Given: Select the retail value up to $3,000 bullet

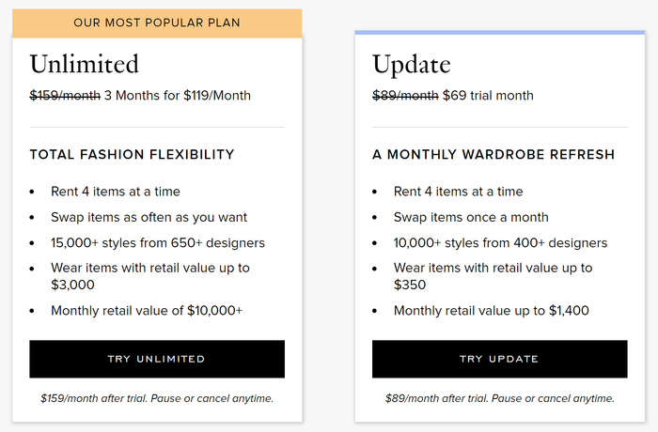Looking at the screenshot, I should click(150, 275).
